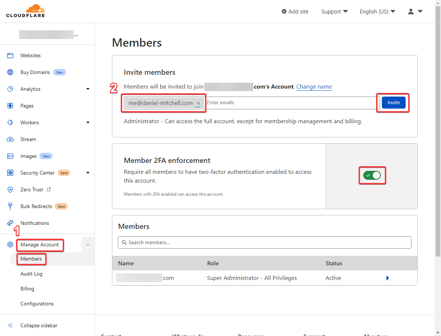Click the Bulk Redirects funnel icon
This screenshot has width=441, height=336.
pos(10,206)
